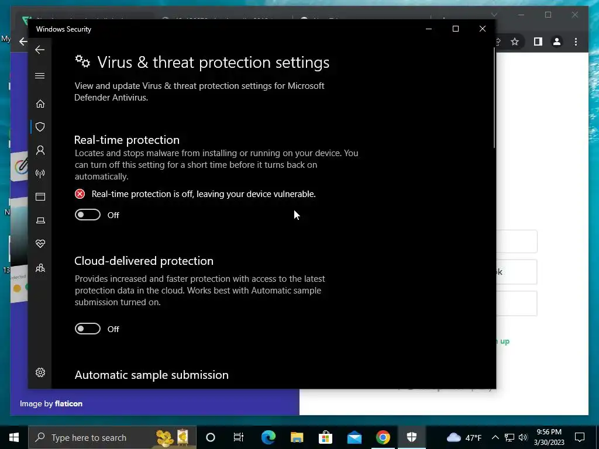This screenshot has height=449, width=599.
Task: Open clock showing 9:56 PM
Action: point(549,437)
